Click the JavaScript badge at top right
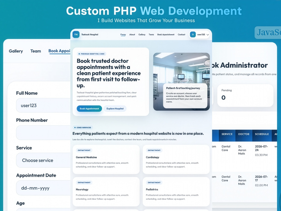 click(268, 33)
